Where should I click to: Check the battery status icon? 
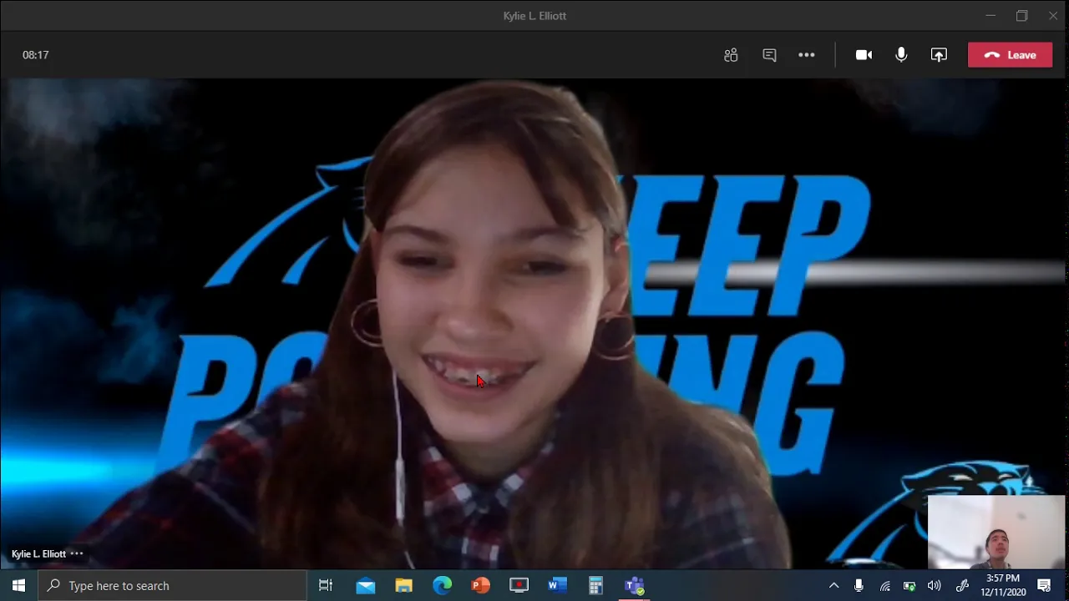pyautogui.click(x=909, y=585)
